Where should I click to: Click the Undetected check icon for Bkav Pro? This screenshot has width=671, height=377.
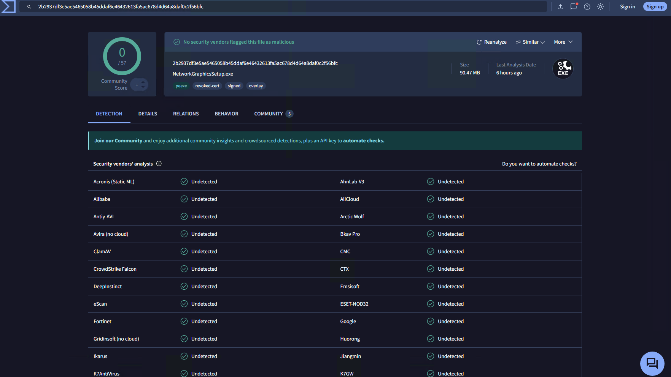[x=431, y=234]
